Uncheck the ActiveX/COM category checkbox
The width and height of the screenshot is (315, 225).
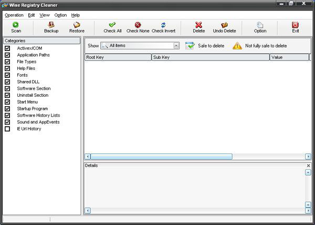pyautogui.click(x=7, y=48)
